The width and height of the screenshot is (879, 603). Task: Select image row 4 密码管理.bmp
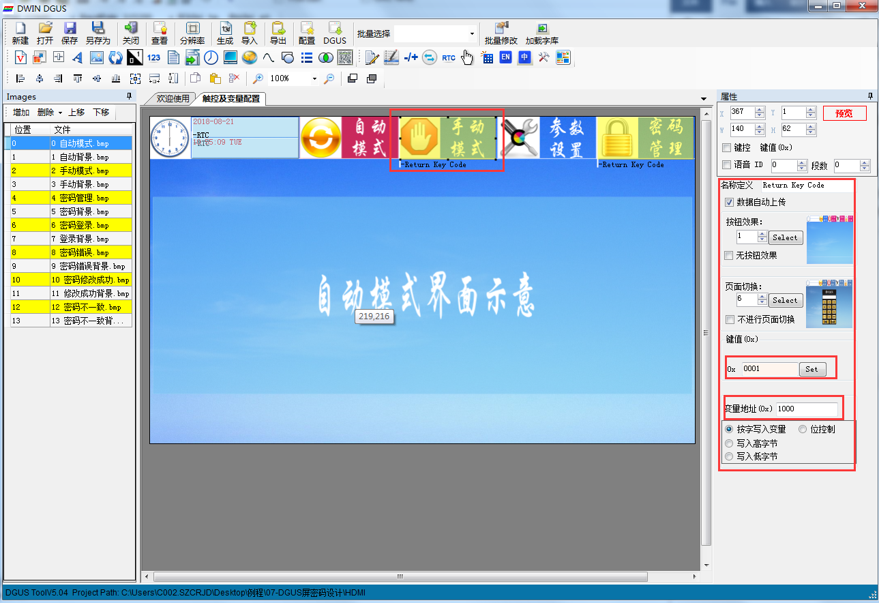tap(71, 198)
